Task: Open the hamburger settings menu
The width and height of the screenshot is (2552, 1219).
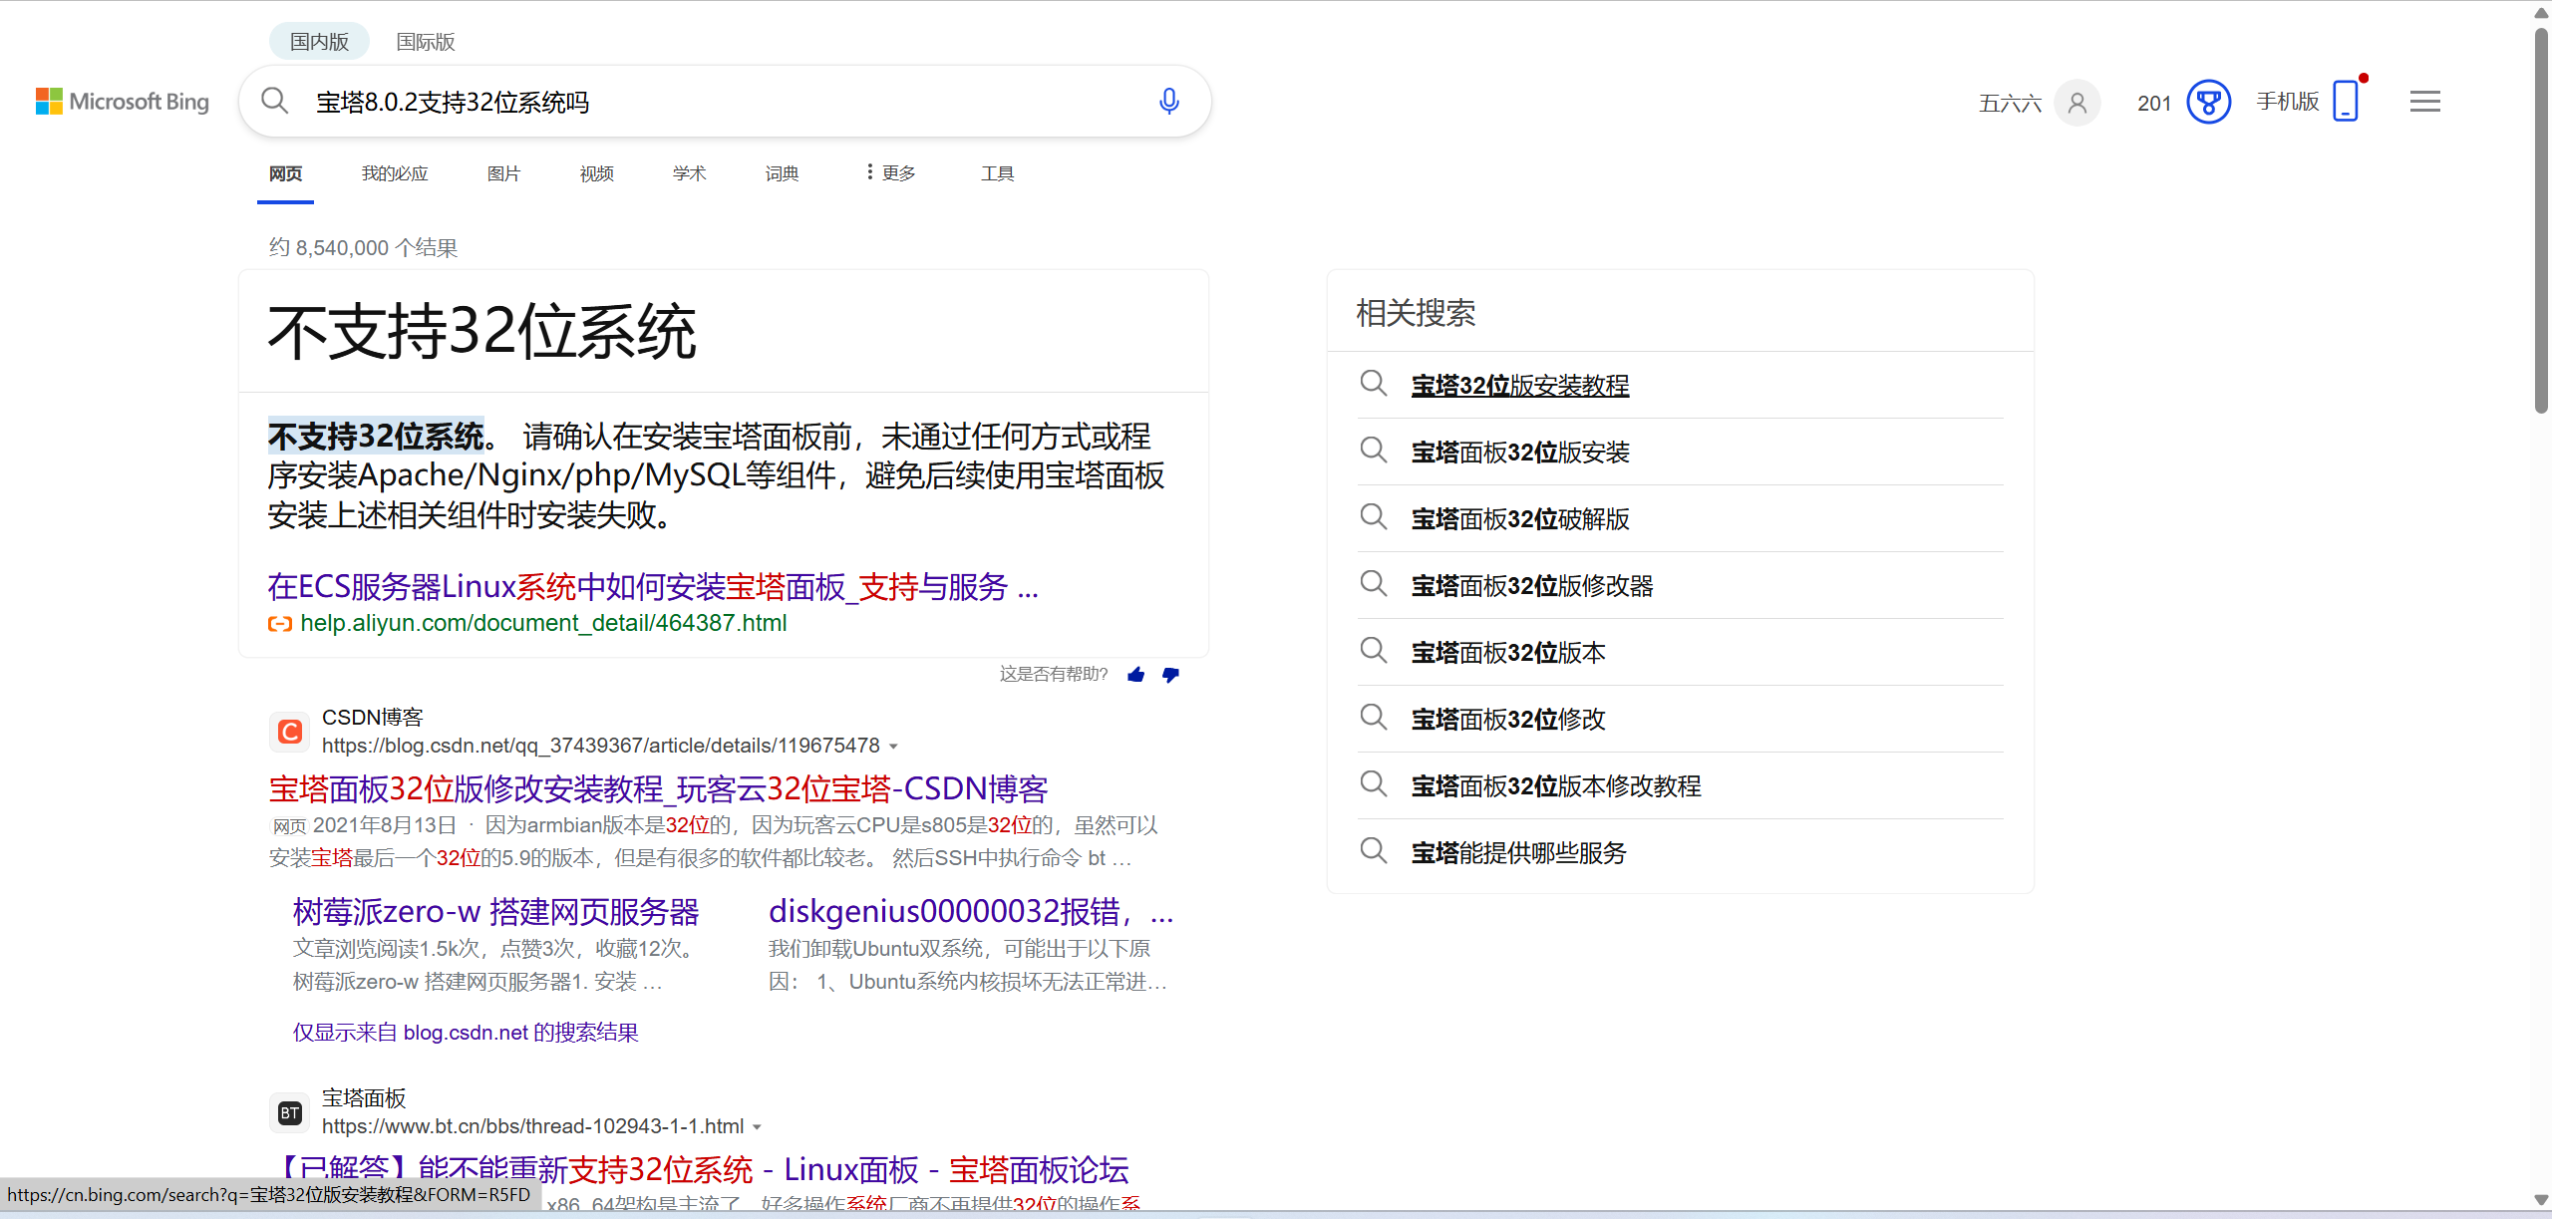Action: [2424, 102]
